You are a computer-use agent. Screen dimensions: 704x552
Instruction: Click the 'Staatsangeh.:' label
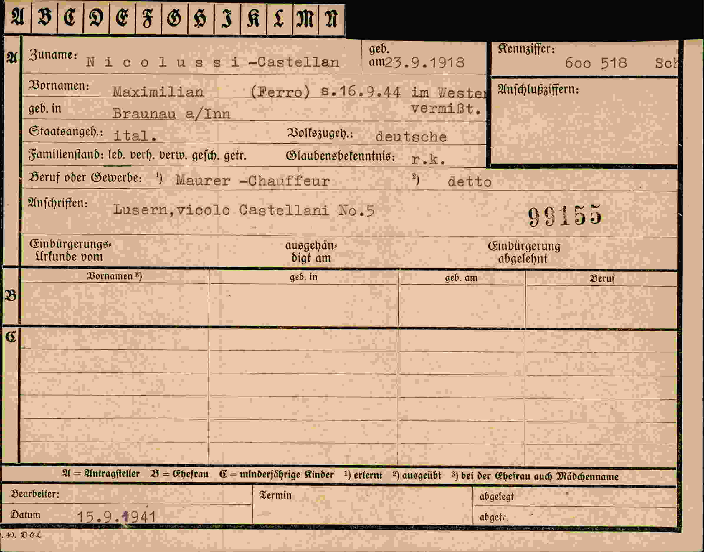pyautogui.click(x=66, y=132)
